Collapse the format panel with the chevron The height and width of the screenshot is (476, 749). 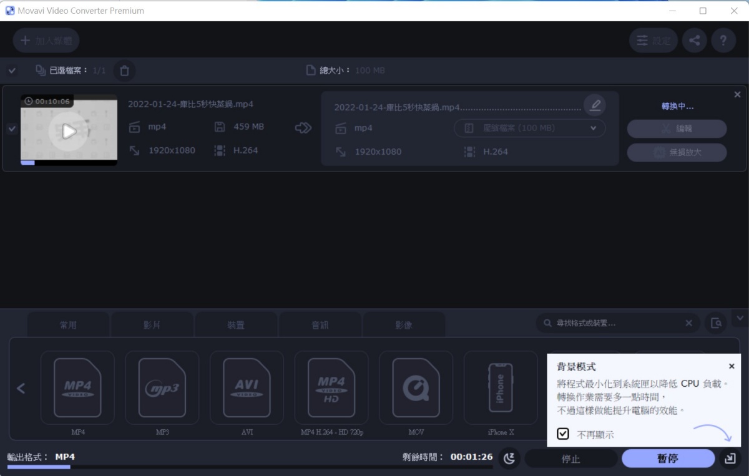coord(740,318)
